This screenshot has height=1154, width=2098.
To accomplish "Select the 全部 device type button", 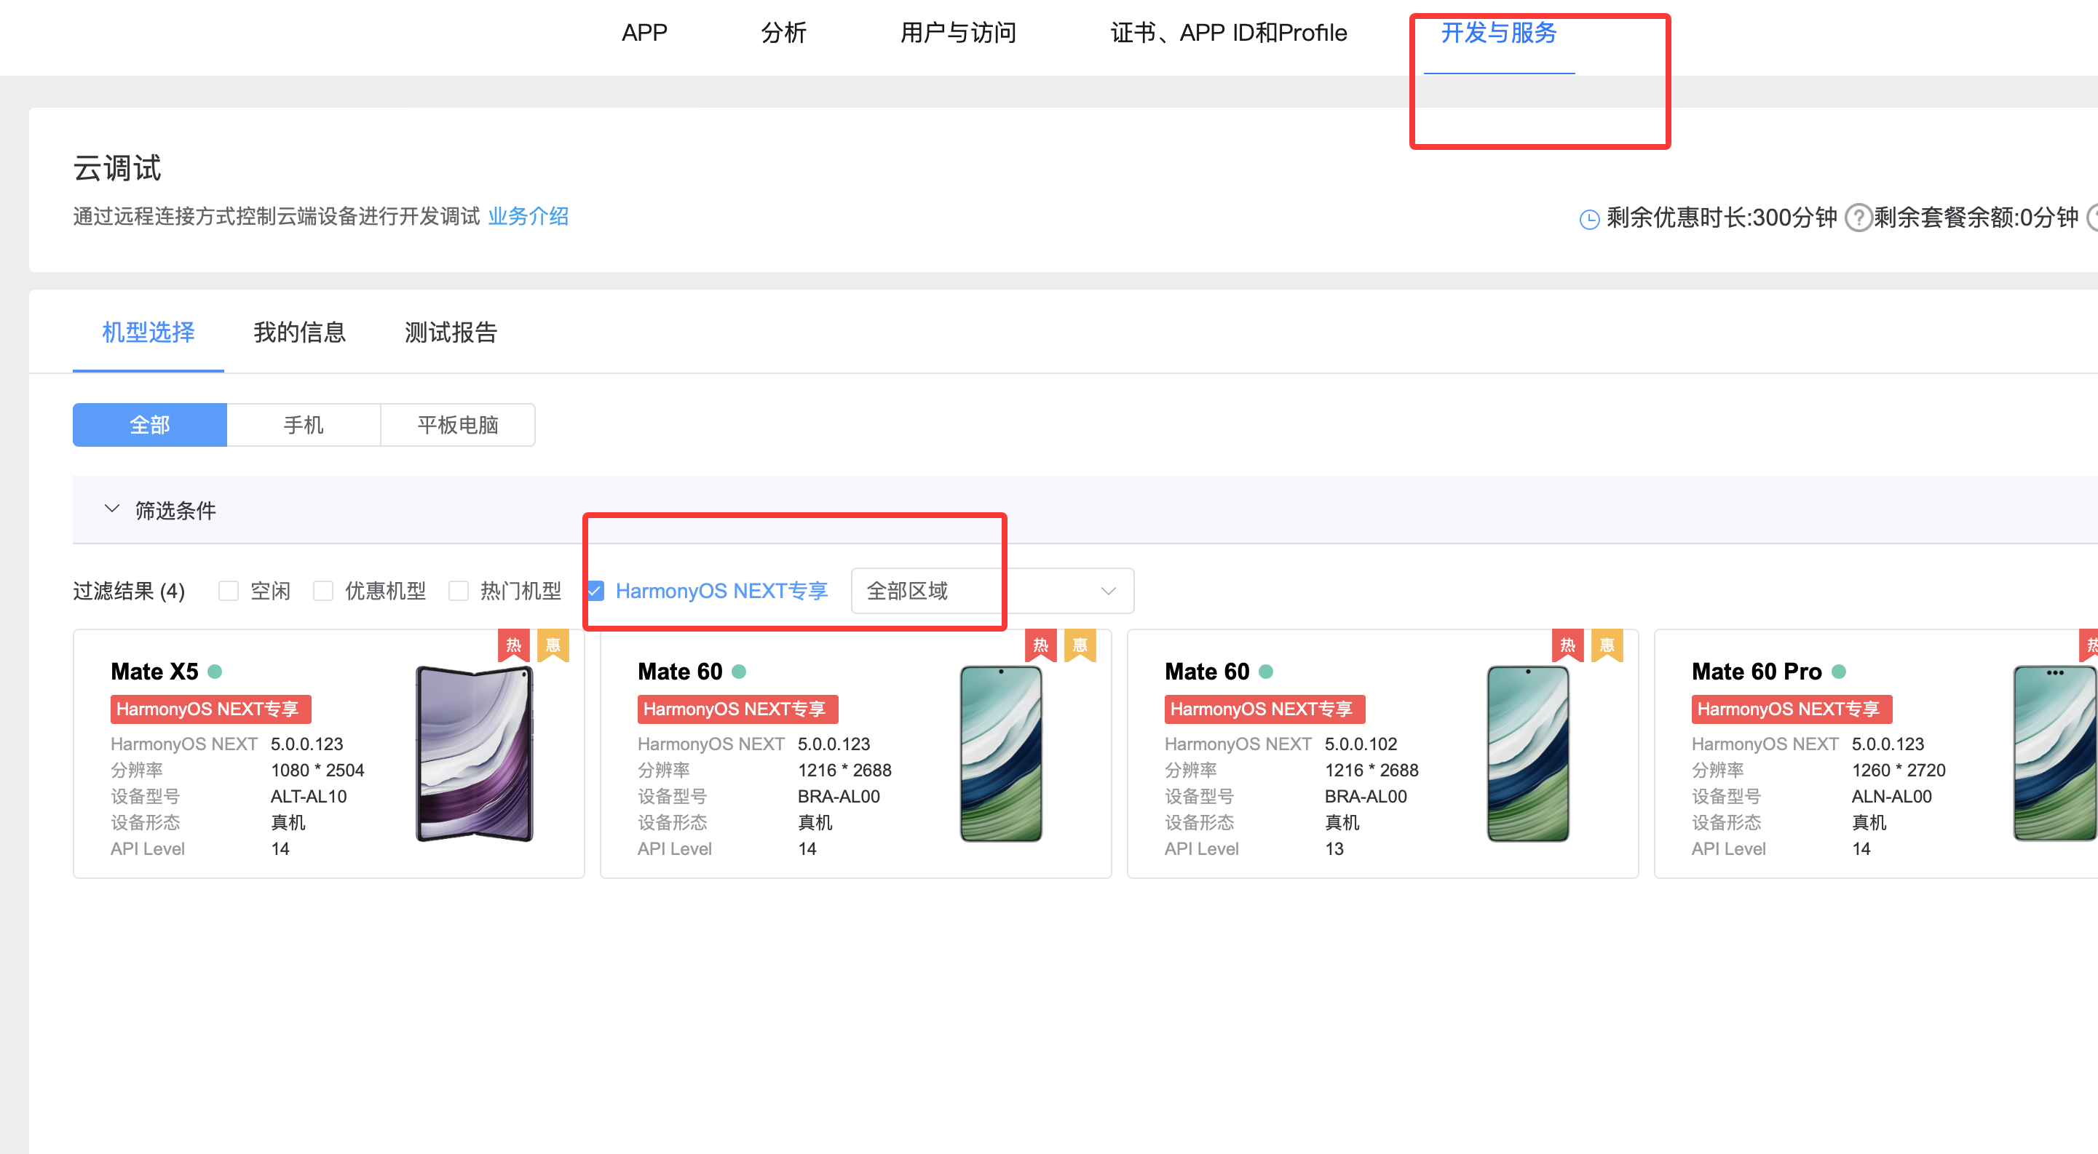I will [150, 425].
